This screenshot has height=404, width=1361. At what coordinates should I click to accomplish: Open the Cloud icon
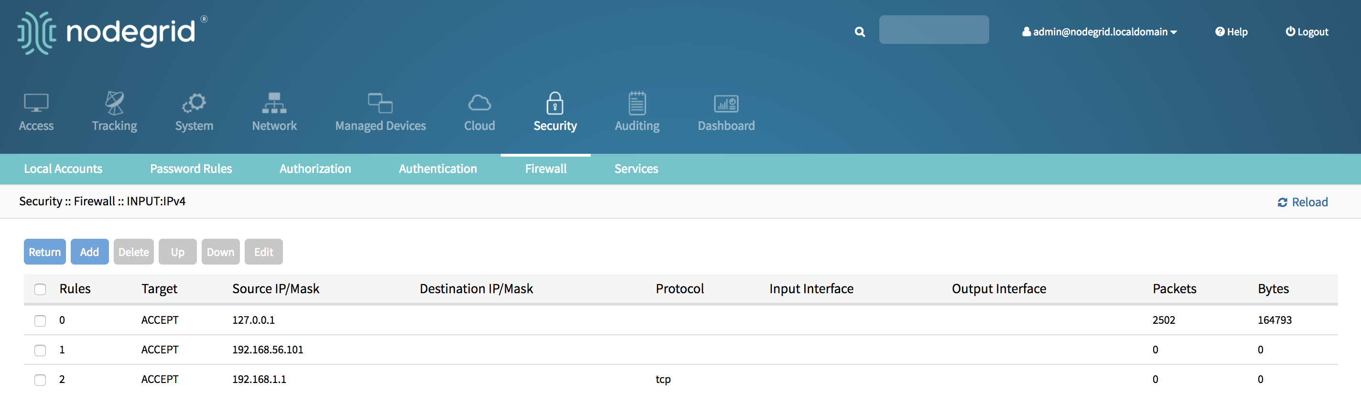[x=479, y=103]
